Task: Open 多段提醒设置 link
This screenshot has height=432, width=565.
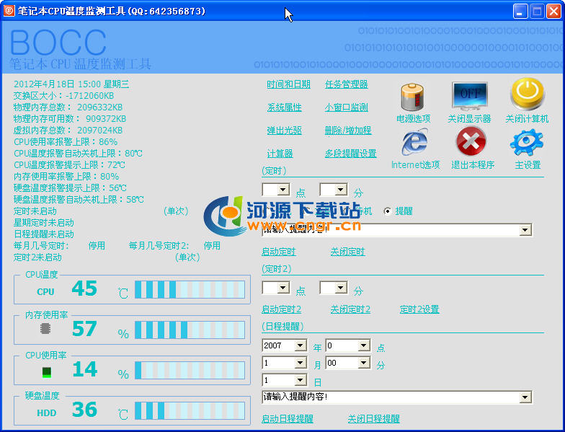Action: click(x=350, y=154)
